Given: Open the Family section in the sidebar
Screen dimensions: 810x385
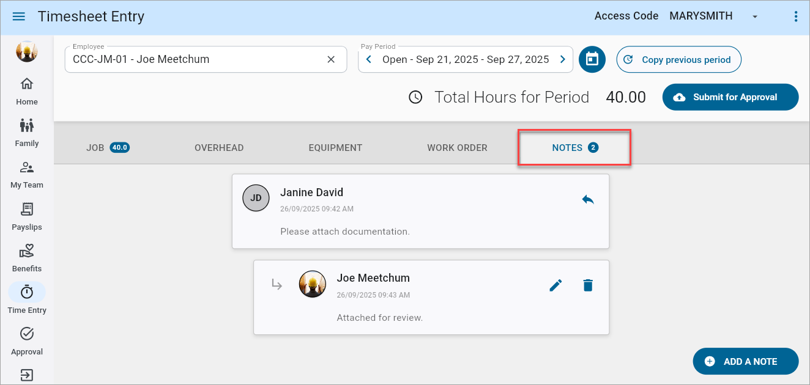Looking at the screenshot, I should point(26,132).
